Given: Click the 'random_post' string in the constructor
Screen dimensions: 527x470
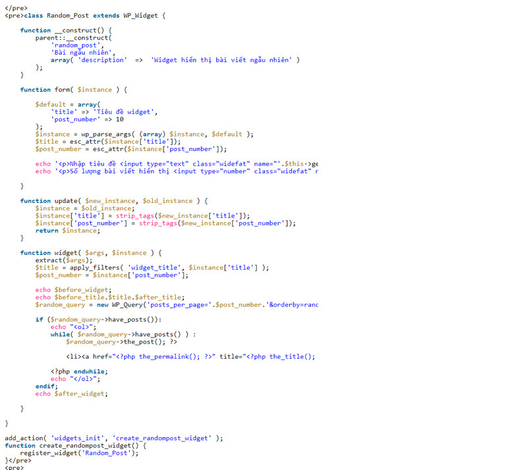Looking at the screenshot, I should tap(72, 45).
